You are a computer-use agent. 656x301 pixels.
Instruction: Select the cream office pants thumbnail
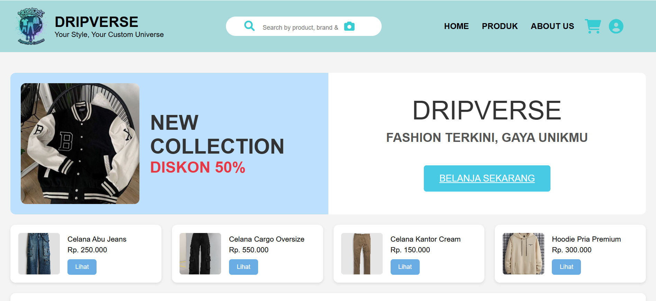pos(362,254)
